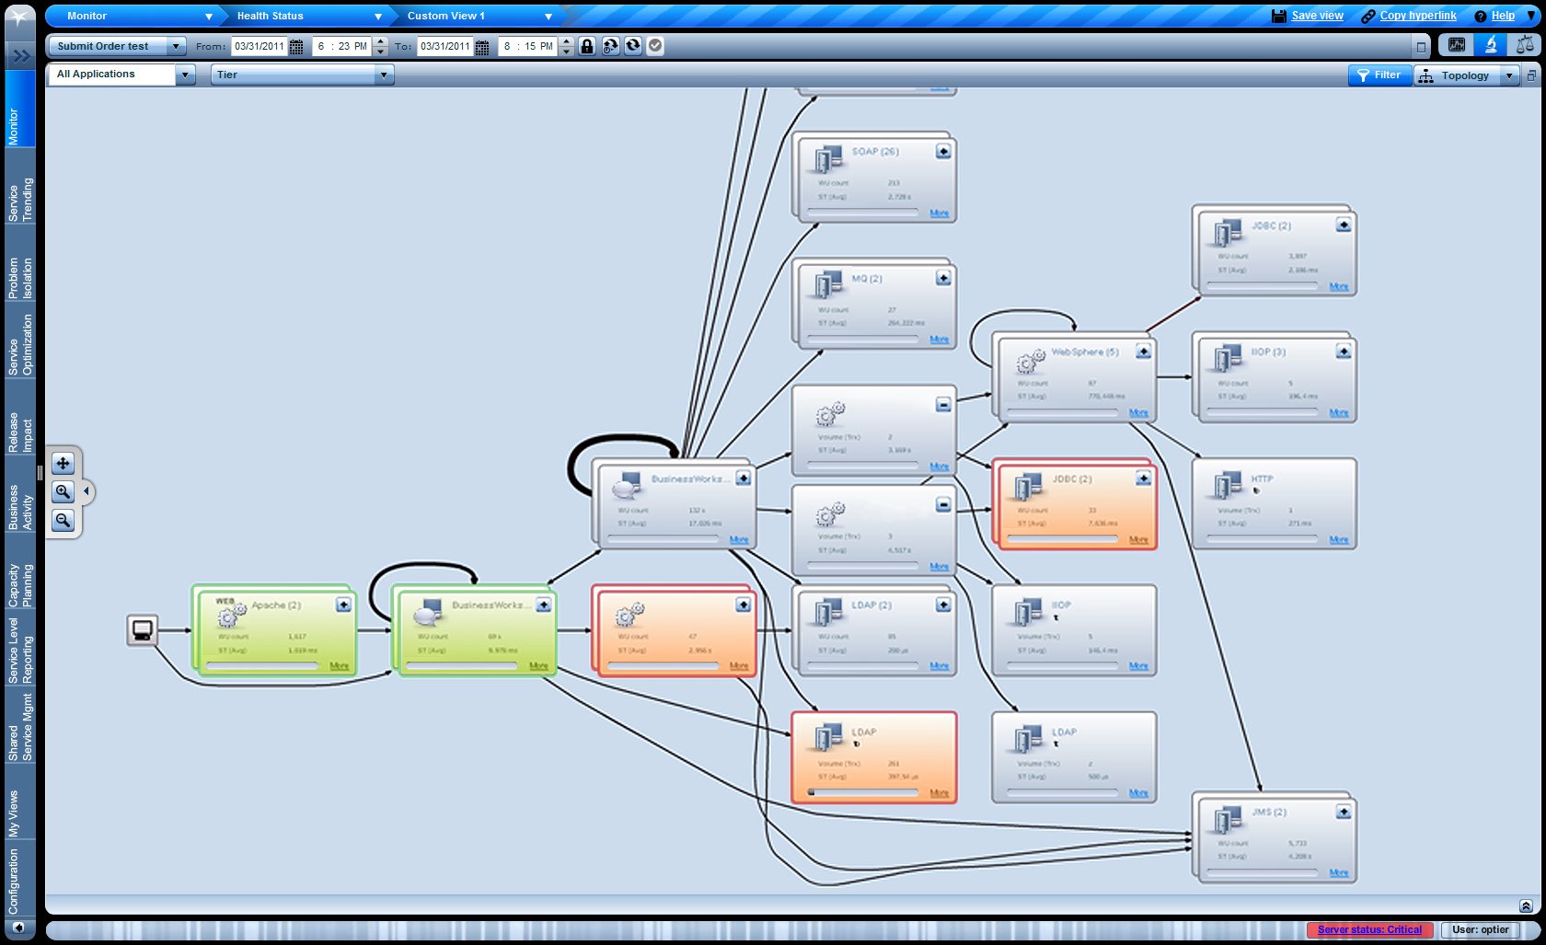Click the From time stepper arrows
The image size is (1546, 945).
[381, 46]
